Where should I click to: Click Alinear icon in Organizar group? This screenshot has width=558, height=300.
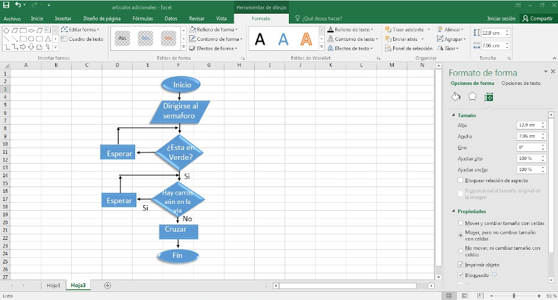440,30
